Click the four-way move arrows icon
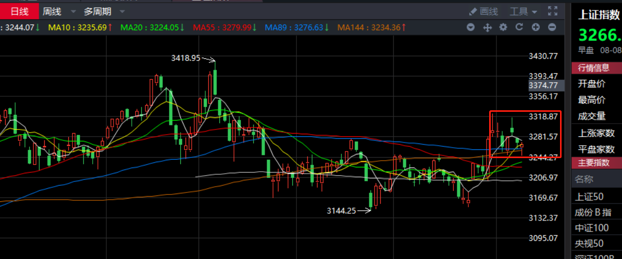The image size is (622, 259). coord(488,28)
